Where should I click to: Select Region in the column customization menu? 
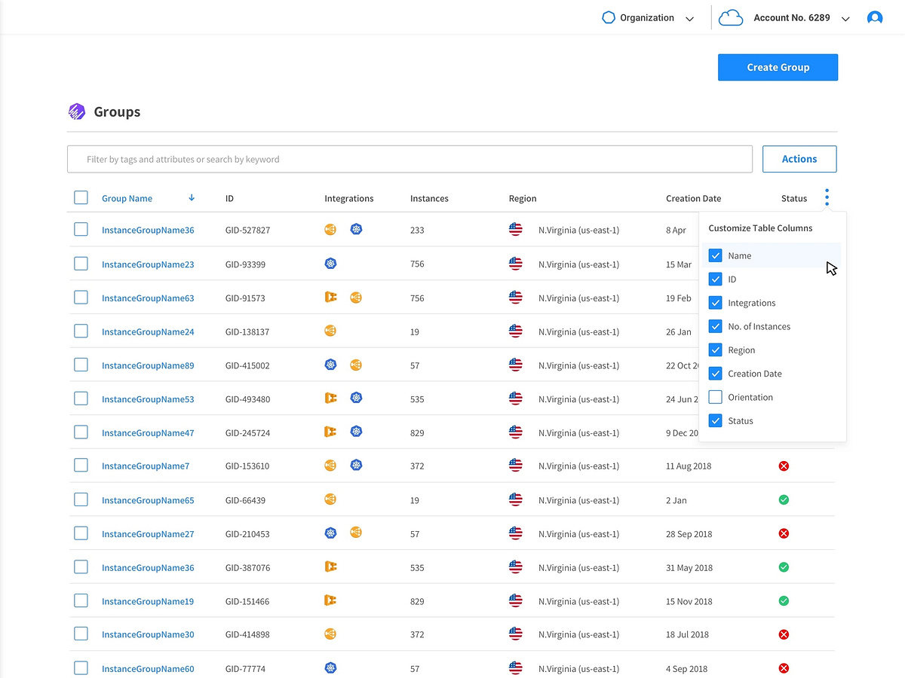point(715,350)
